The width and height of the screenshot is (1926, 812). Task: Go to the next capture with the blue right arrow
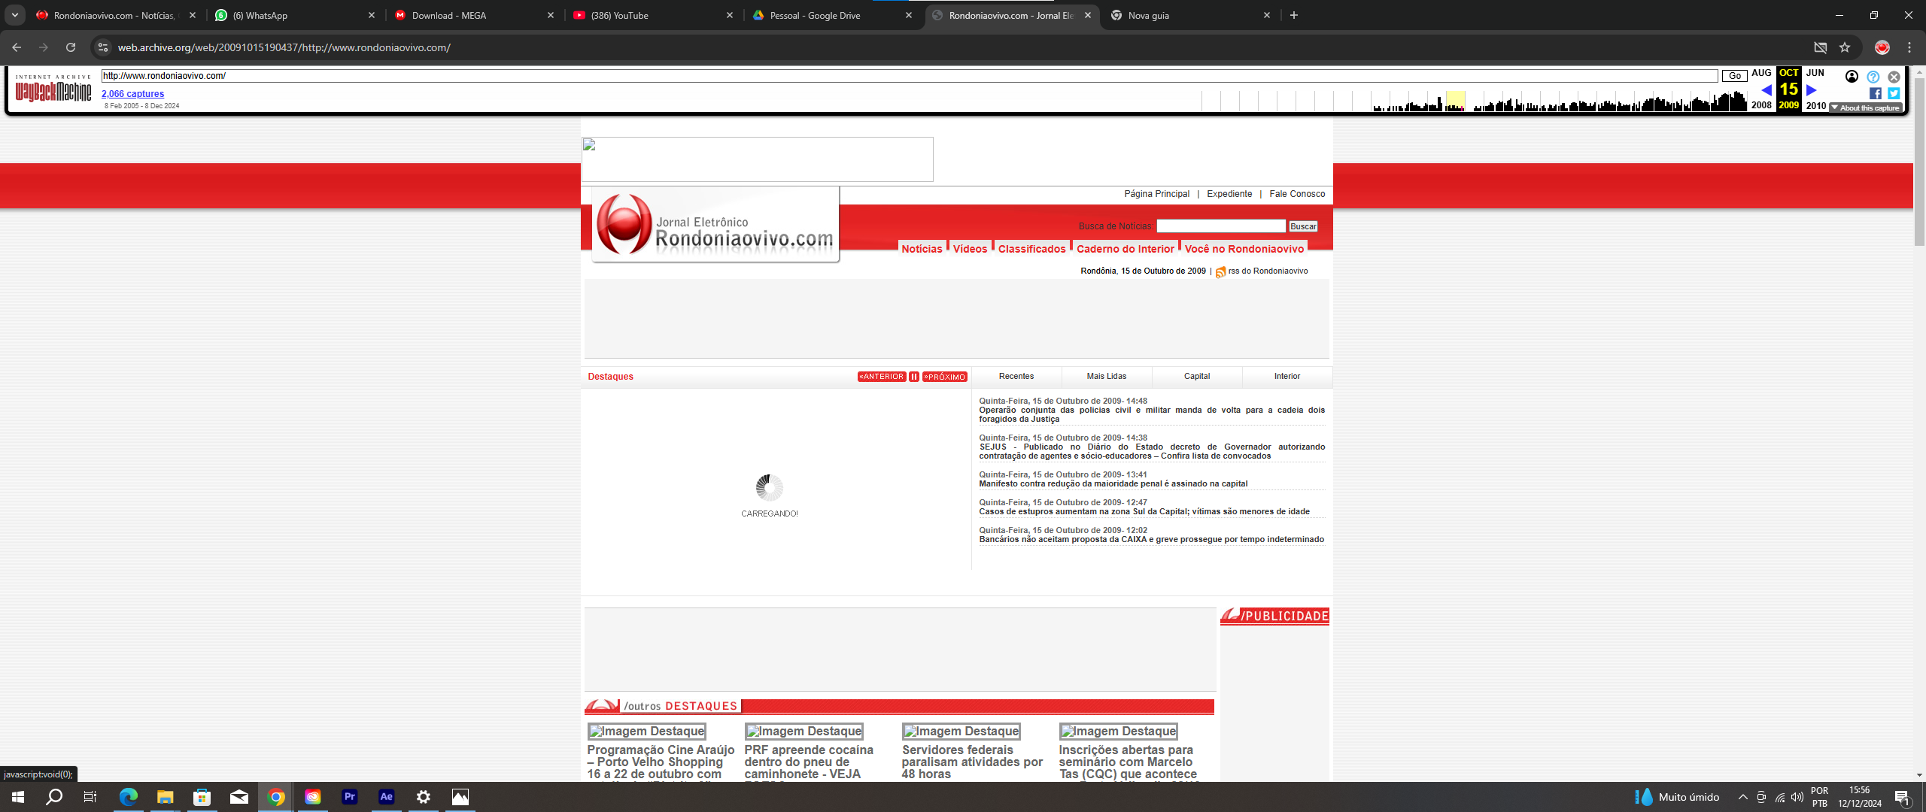point(1812,90)
